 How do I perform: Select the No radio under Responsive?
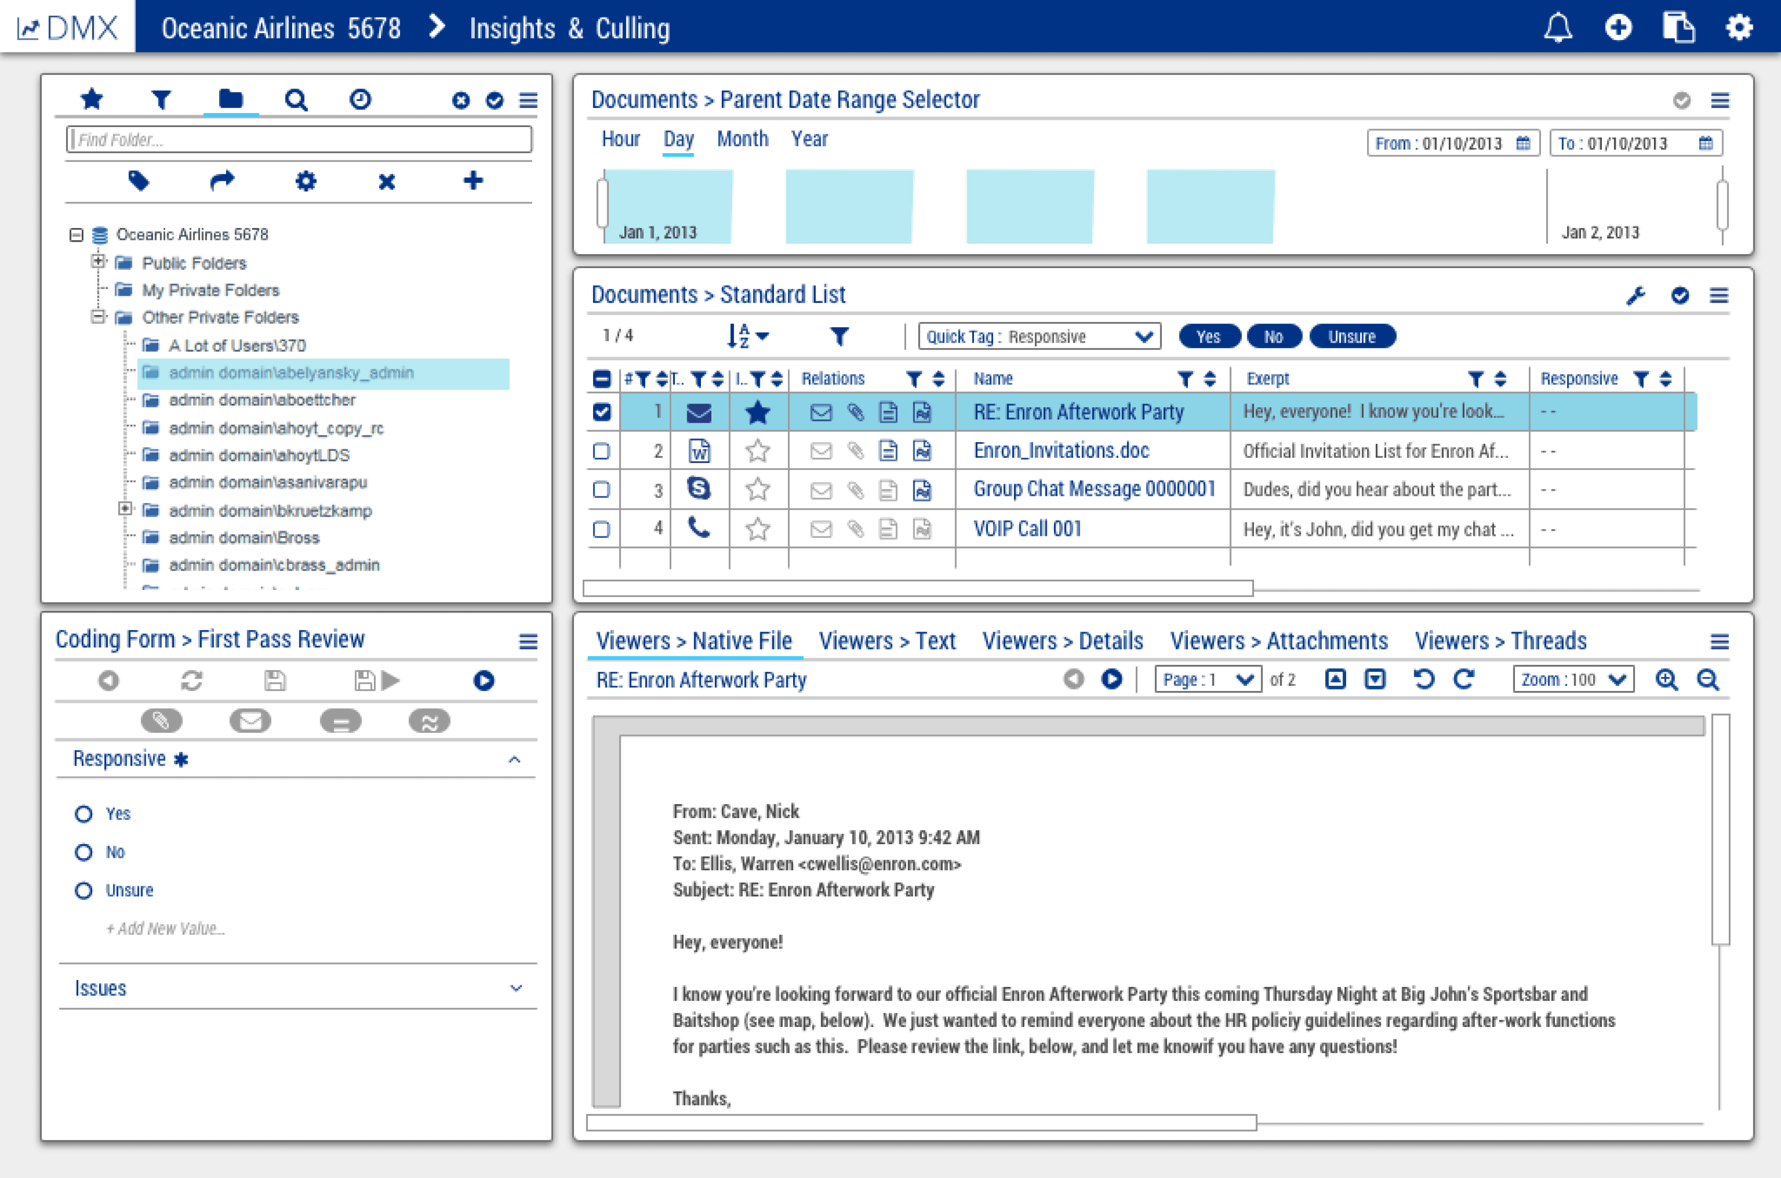(83, 852)
